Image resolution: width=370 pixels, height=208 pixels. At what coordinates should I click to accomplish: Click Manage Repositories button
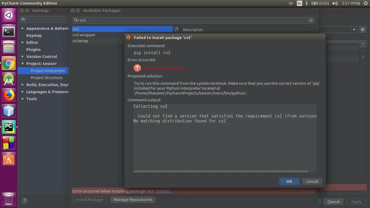[x=133, y=200]
